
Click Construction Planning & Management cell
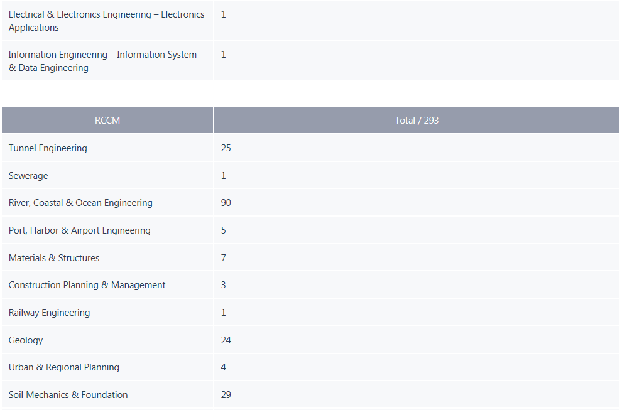pos(107,284)
